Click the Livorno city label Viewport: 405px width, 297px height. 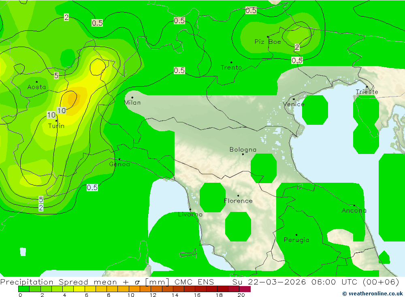tap(190, 214)
